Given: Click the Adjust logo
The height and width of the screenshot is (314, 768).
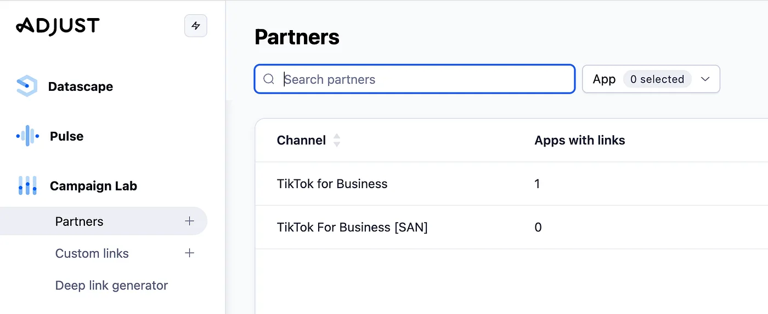Looking at the screenshot, I should pyautogui.click(x=58, y=25).
